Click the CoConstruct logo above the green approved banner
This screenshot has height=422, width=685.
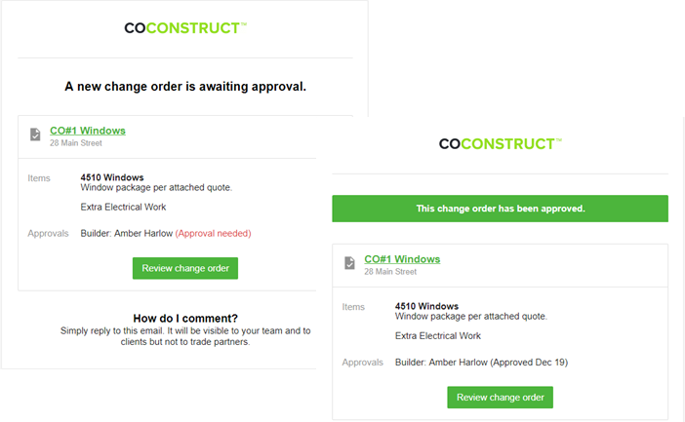click(x=501, y=144)
